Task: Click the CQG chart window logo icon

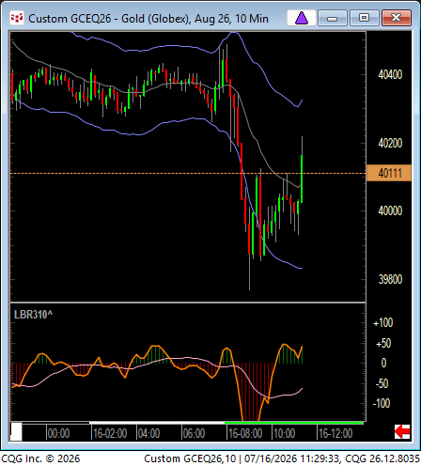Action: pos(17,19)
